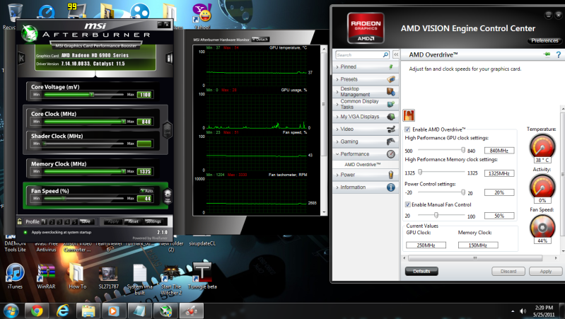Click the search magnifier icon in AMD sidebar
The height and width of the screenshot is (319, 565).
tap(385, 54)
